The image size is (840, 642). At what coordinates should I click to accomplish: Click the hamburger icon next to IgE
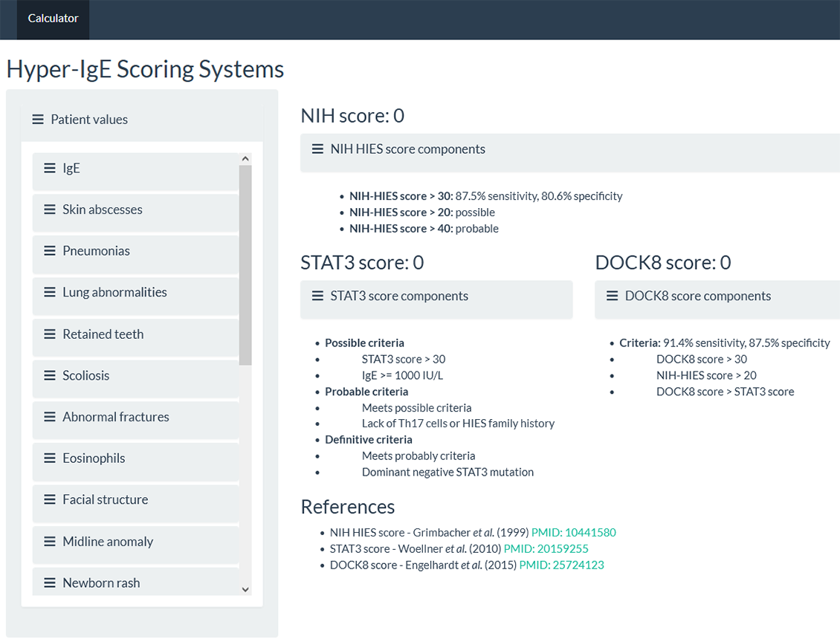(x=50, y=169)
